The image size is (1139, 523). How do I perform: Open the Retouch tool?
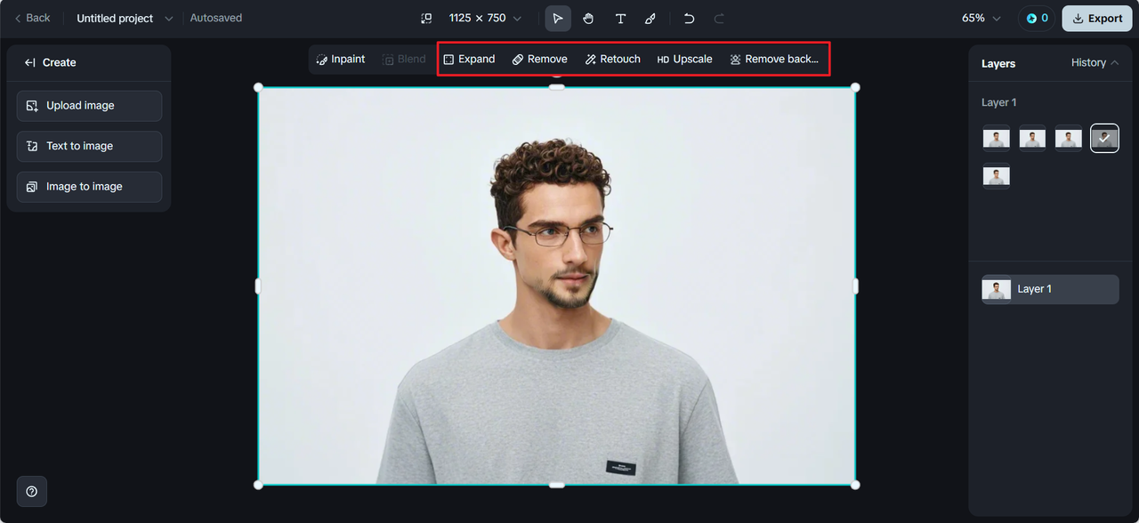coord(612,60)
